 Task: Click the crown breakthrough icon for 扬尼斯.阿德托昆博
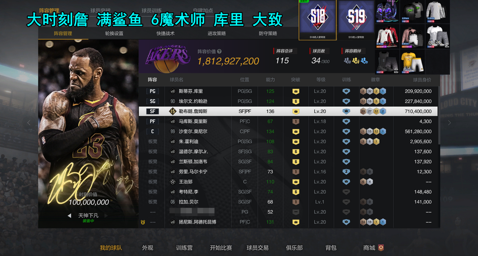[295, 222]
